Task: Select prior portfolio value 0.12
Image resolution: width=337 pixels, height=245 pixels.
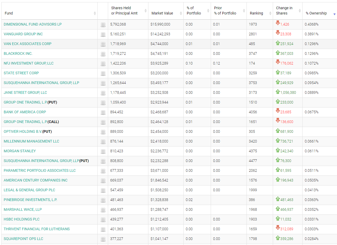Action: pos(217,63)
